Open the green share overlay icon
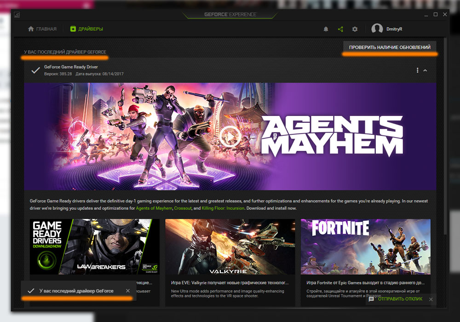This screenshot has width=460, height=322. click(x=340, y=29)
